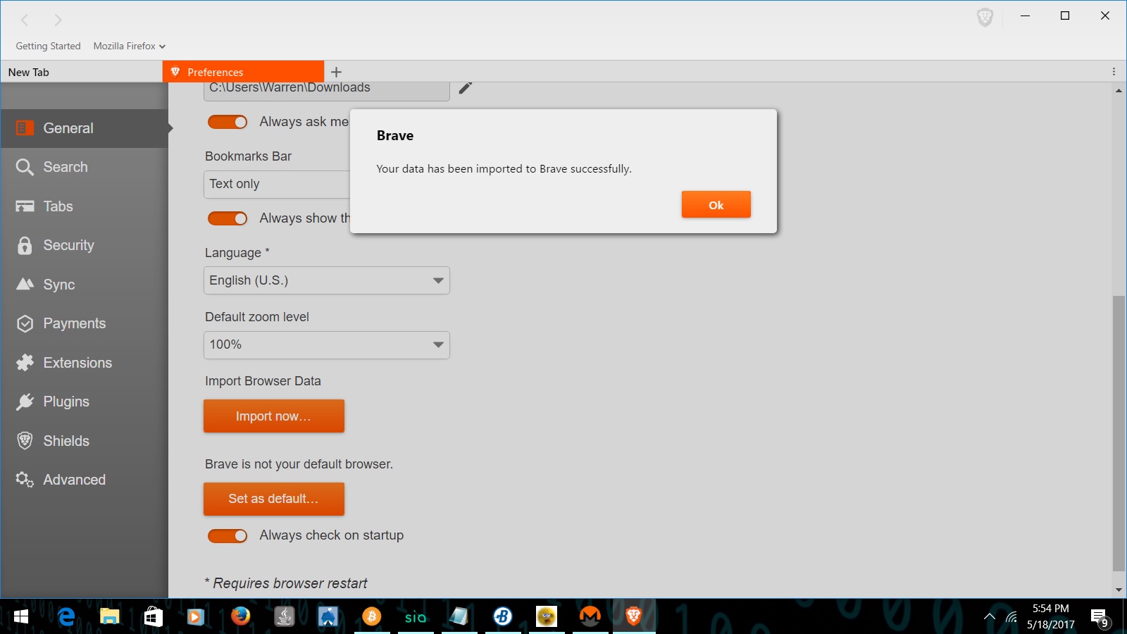Open Security preferences section
Screen dimensions: 1127x634
point(85,245)
